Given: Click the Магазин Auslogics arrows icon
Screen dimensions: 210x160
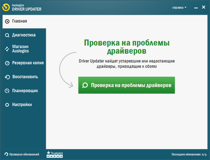Looking at the screenshot, I should (7, 49).
